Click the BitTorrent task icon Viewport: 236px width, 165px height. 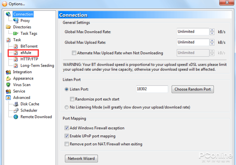(16, 46)
